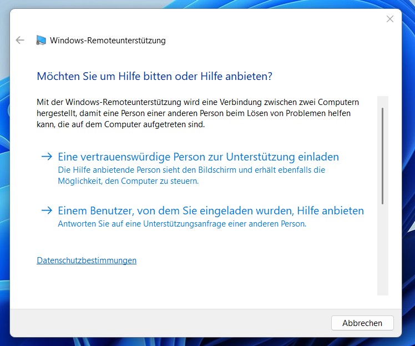Click the empty footer bar left of Abbrechen
The image size is (415, 346).
point(166,323)
